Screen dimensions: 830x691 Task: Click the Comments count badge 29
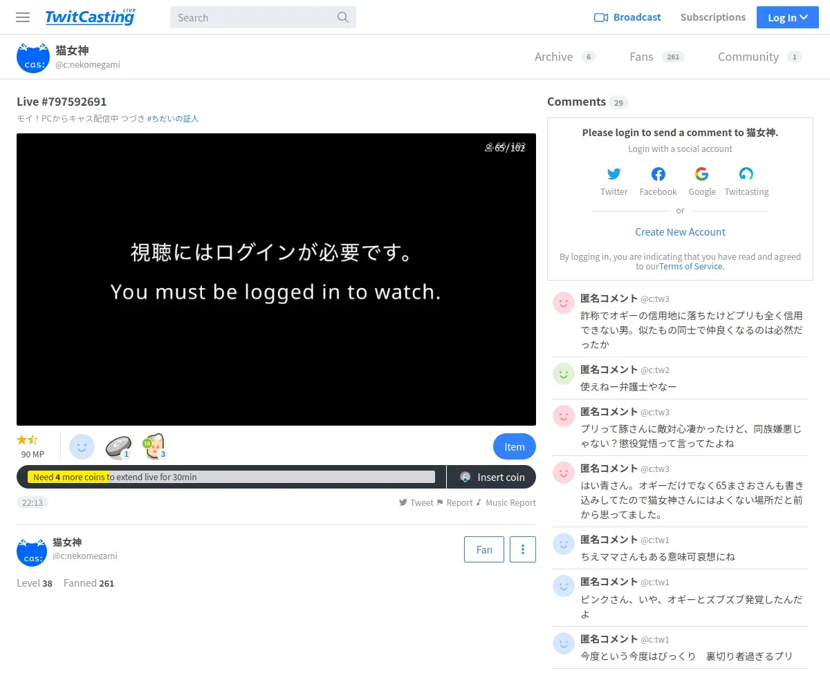pyautogui.click(x=618, y=103)
